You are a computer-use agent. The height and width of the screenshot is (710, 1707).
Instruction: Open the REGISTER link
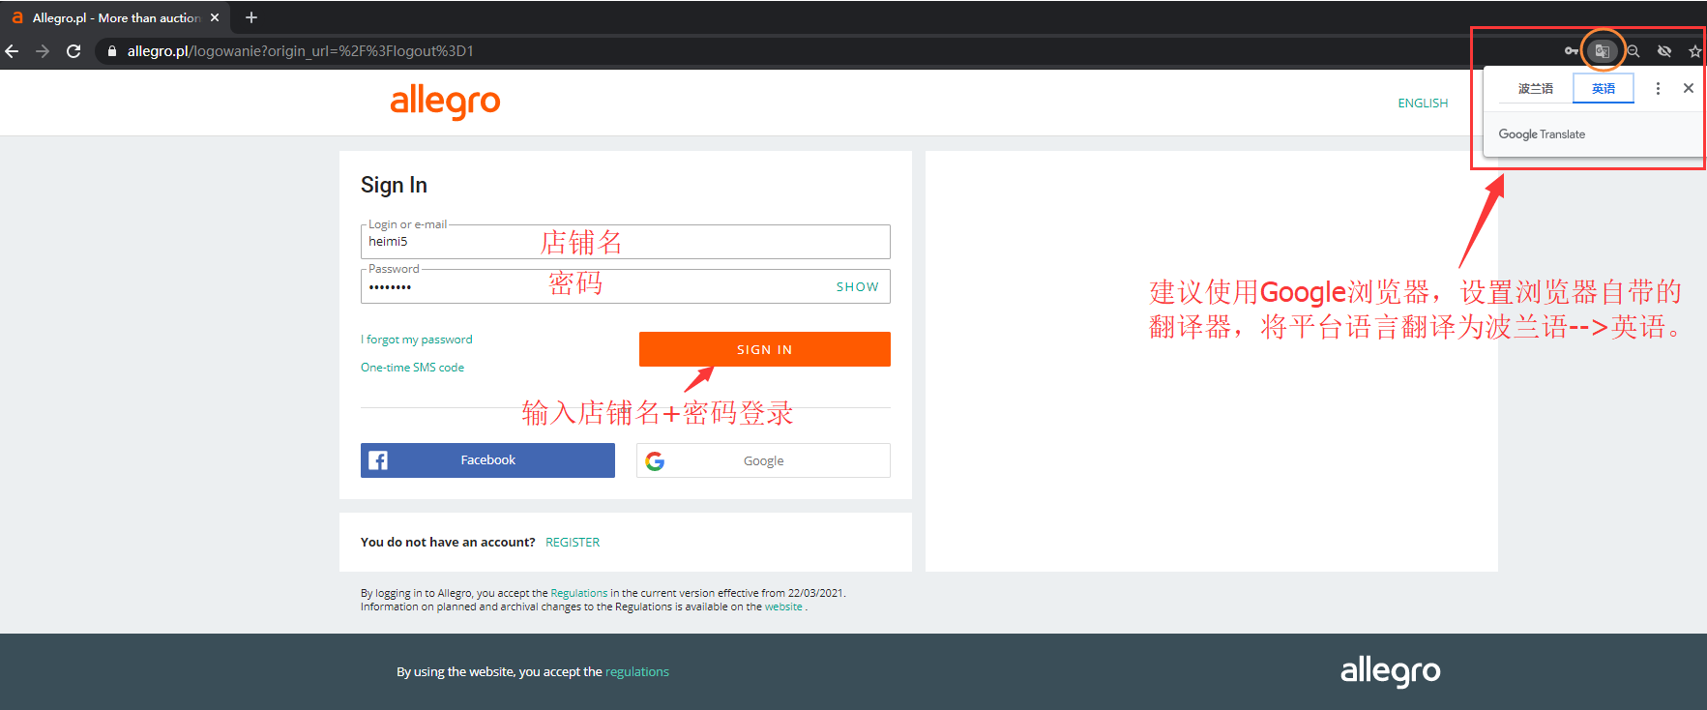tap(573, 543)
